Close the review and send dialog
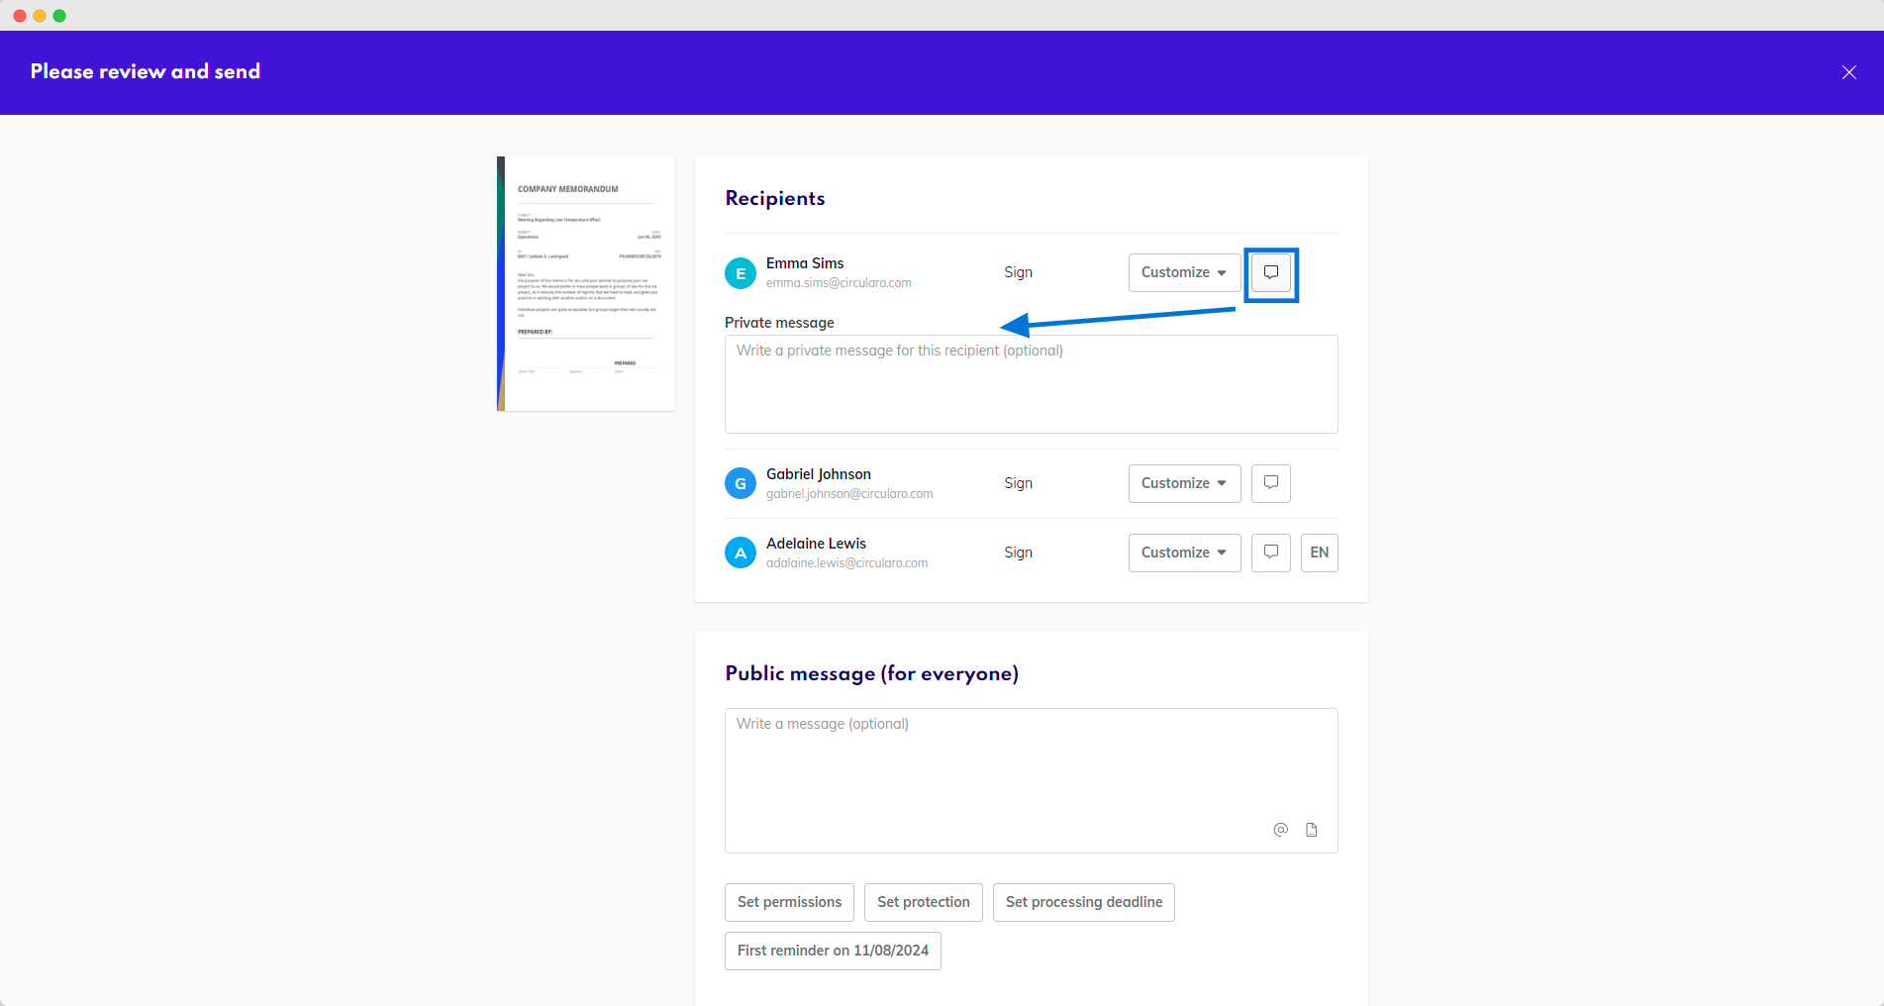The height and width of the screenshot is (1006, 1884). (x=1848, y=72)
